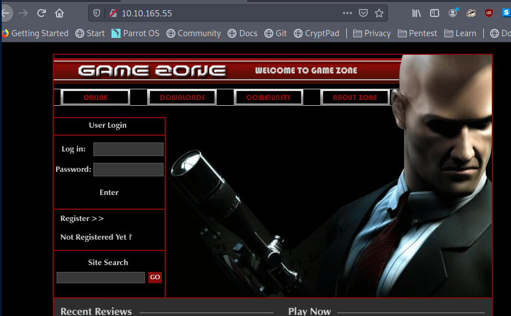Viewport: 511px width, 316px height.
Task: Open the Community bookmark in the toolbar
Action: 194,33
